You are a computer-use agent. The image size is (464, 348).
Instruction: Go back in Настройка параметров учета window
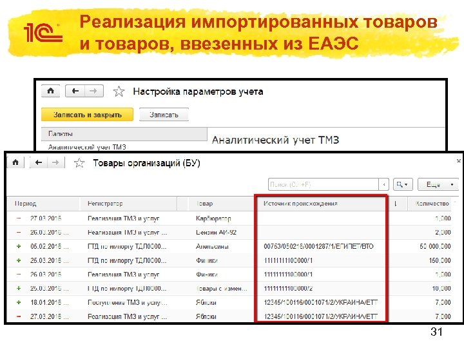pos(75,91)
